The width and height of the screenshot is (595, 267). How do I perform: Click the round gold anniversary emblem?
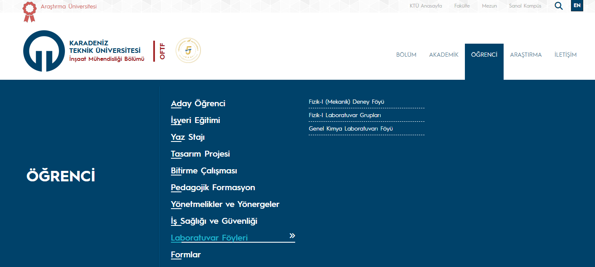tap(188, 50)
